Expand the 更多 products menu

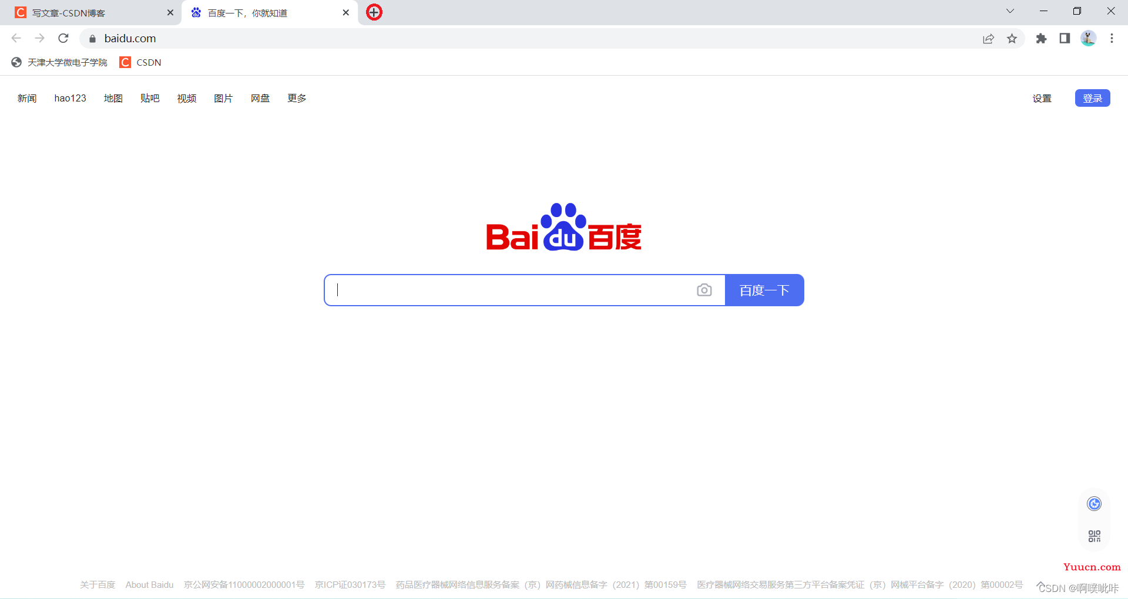coord(297,98)
